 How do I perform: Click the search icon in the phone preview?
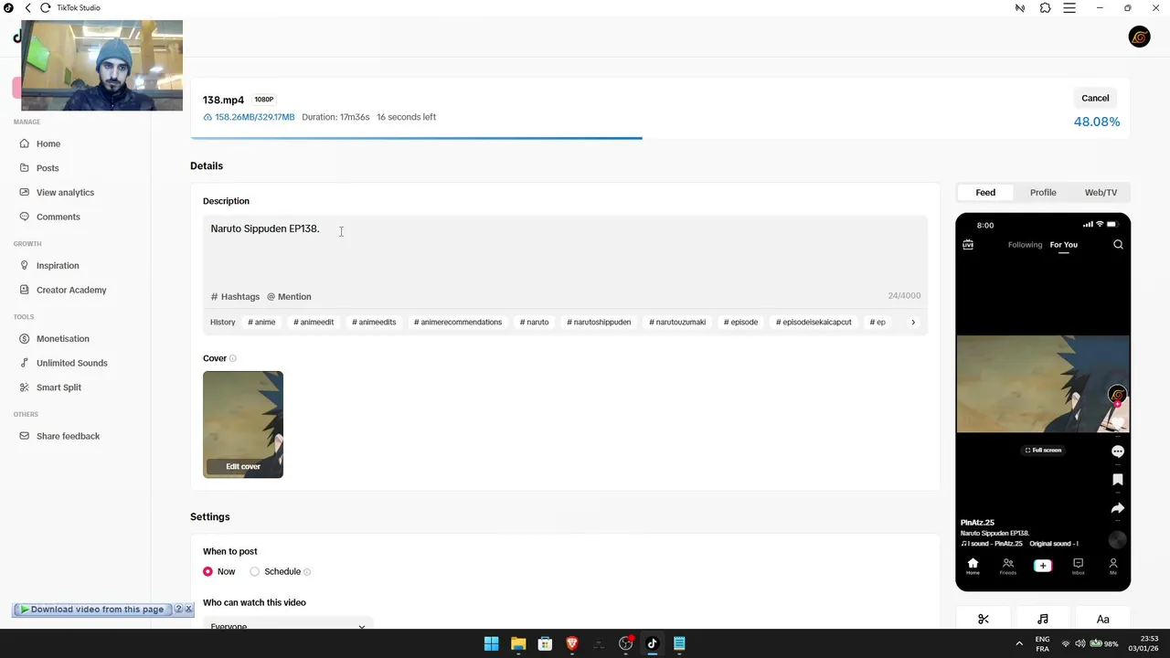[x=1118, y=245]
